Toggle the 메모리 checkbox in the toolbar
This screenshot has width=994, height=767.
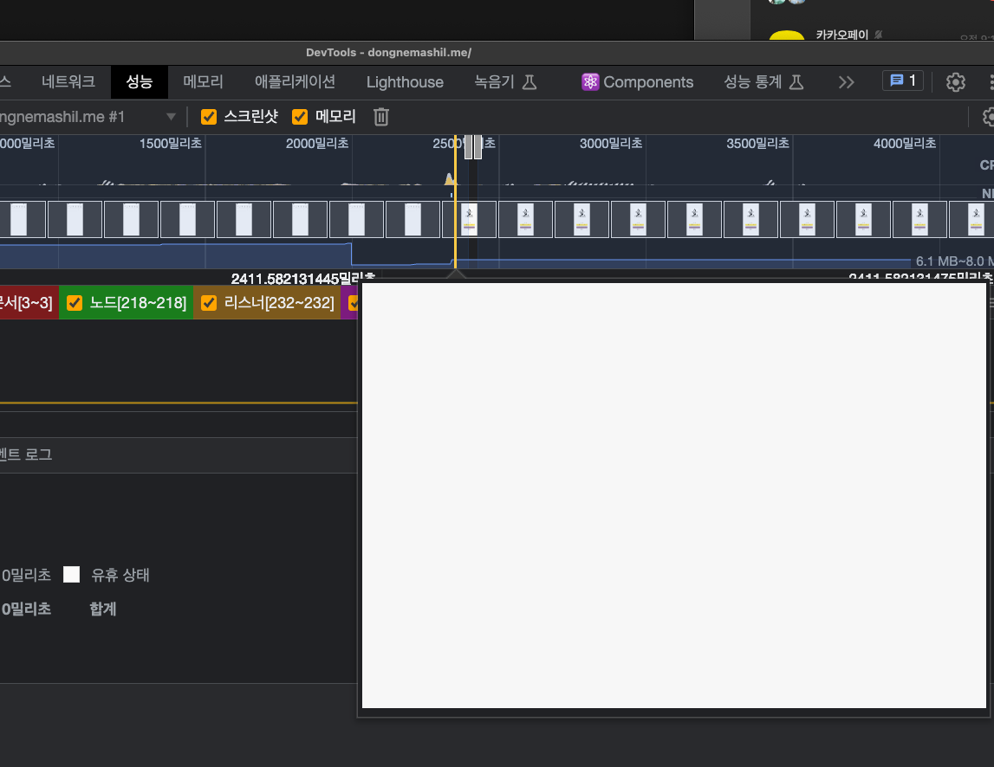(300, 117)
